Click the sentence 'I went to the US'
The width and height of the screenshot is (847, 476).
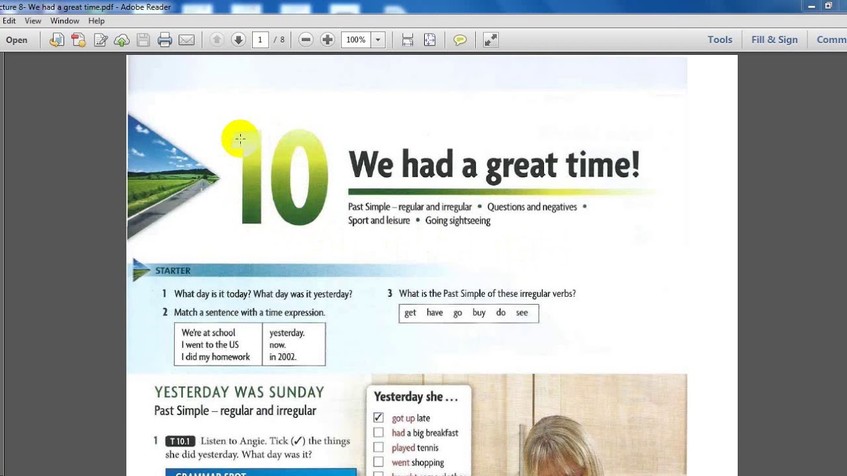coord(210,344)
